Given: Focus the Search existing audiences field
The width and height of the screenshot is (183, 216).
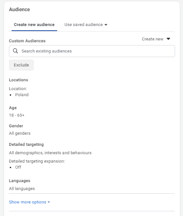Looking at the screenshot, I should coord(92,51).
